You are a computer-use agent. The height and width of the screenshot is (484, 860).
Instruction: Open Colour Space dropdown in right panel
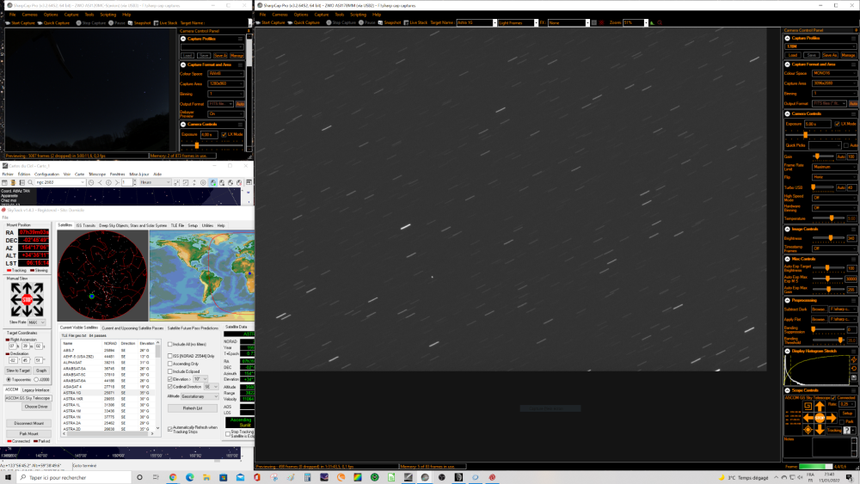tap(834, 73)
